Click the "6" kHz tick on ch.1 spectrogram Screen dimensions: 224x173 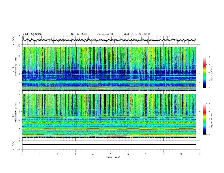(x=20, y=65)
